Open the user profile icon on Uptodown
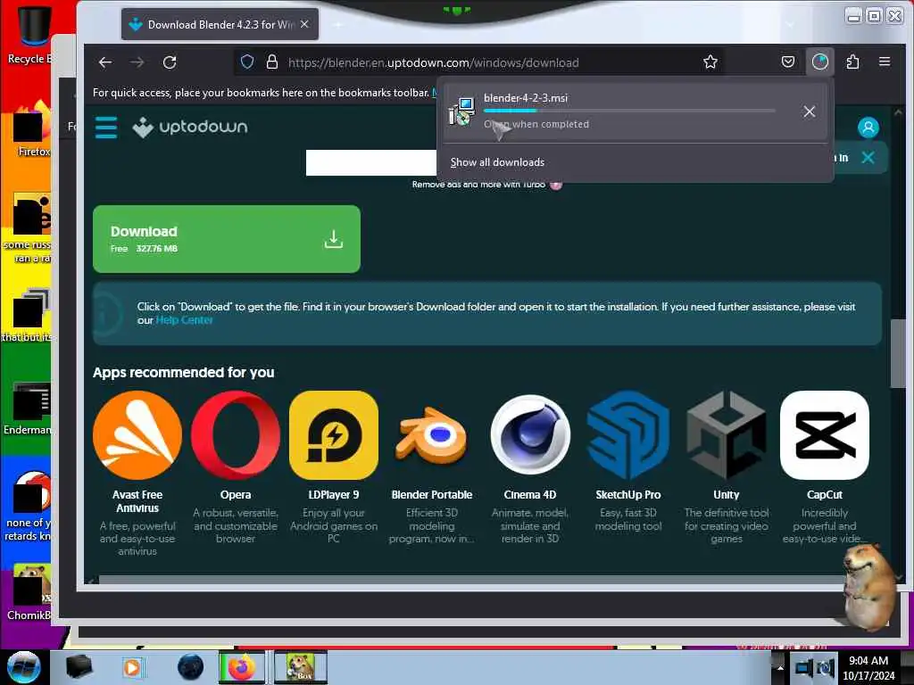The width and height of the screenshot is (914, 685). 868,127
